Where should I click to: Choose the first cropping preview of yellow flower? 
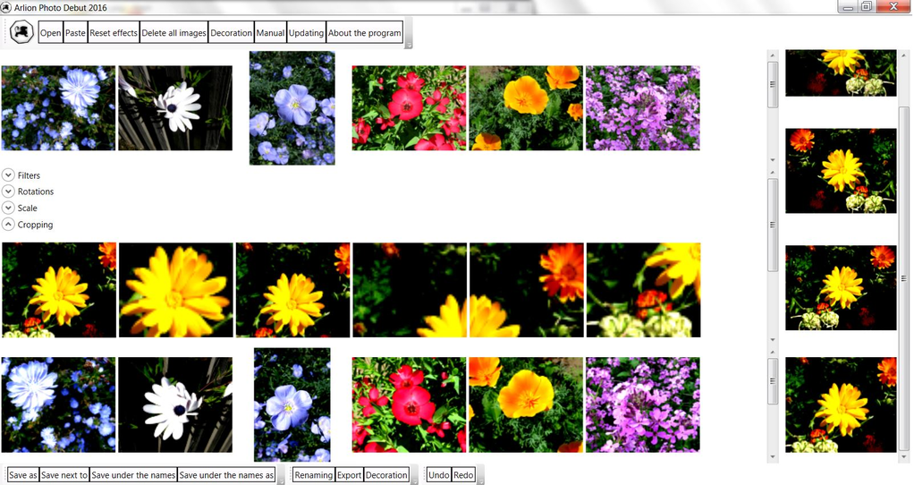pyautogui.click(x=59, y=290)
